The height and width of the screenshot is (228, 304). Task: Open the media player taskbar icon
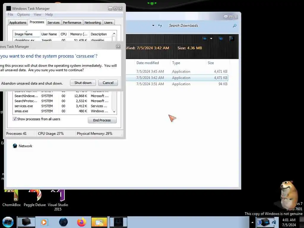44,222
